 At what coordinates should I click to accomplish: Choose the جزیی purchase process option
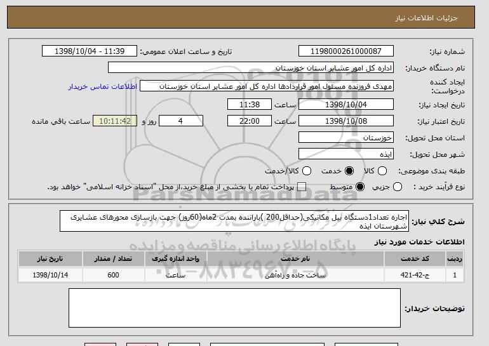[x=398, y=187]
